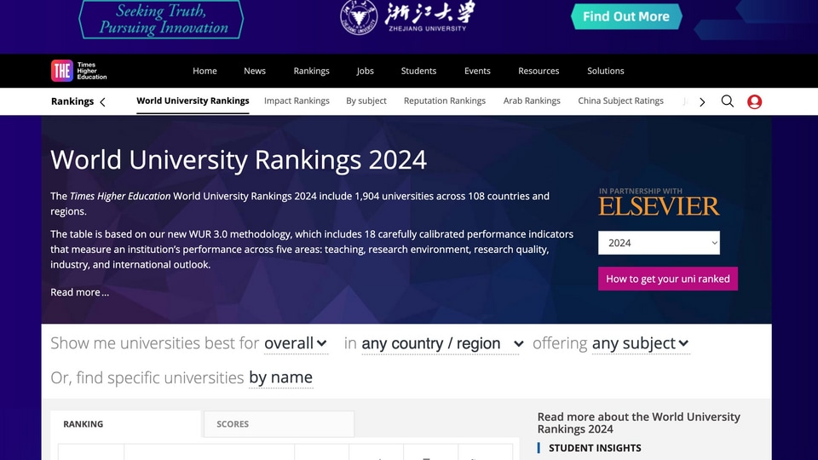The width and height of the screenshot is (818, 460).
Task: Click 'STUDENT INSIGHTS' heading
Action: click(595, 448)
